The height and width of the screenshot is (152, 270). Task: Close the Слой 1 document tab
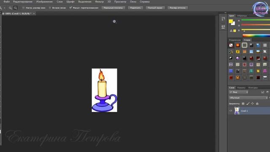click(34, 14)
